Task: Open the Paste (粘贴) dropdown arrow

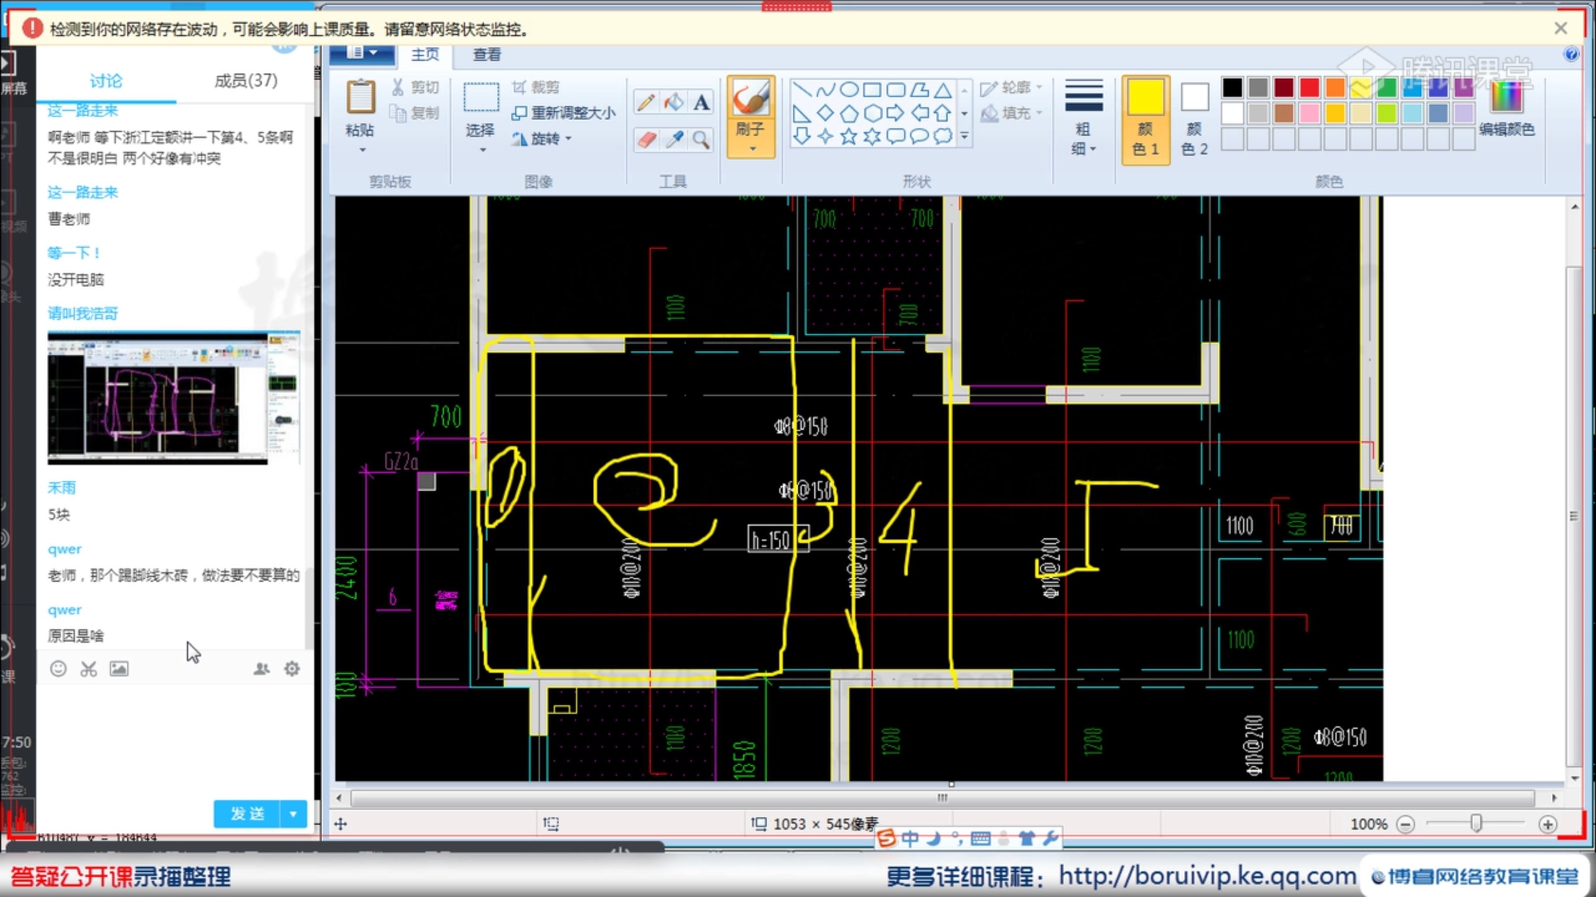Action: tap(362, 149)
